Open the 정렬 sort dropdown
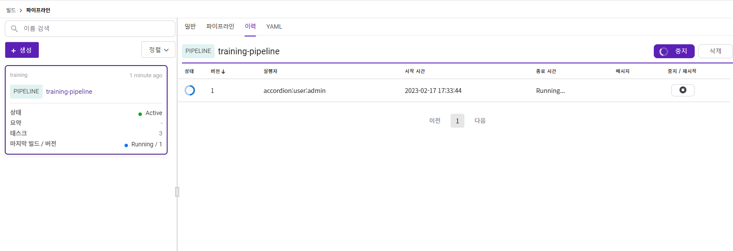This screenshot has width=733, height=251. (158, 50)
